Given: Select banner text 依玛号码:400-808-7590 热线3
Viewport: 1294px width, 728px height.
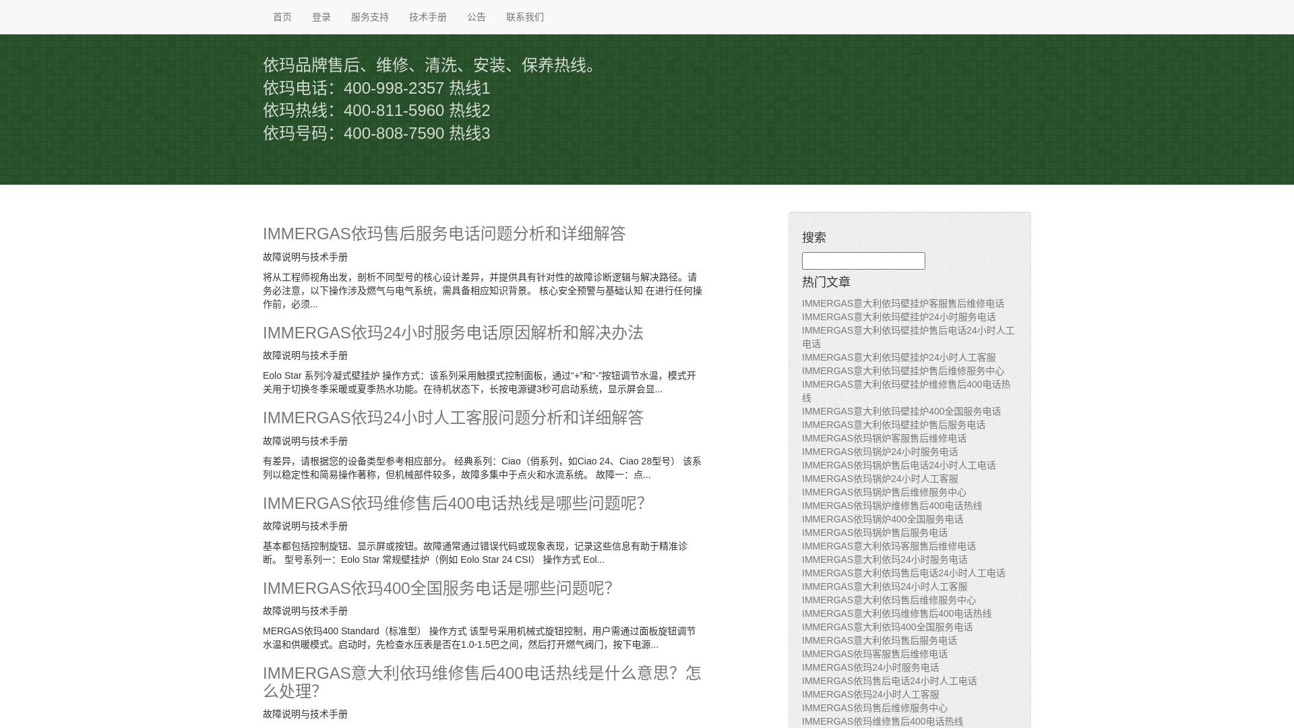Looking at the screenshot, I should (x=377, y=133).
